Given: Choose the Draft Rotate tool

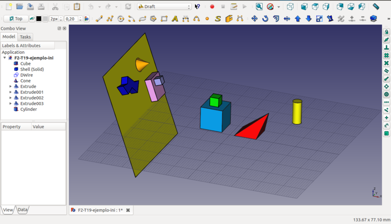Looking at the screenshot, I should [x=265, y=19].
